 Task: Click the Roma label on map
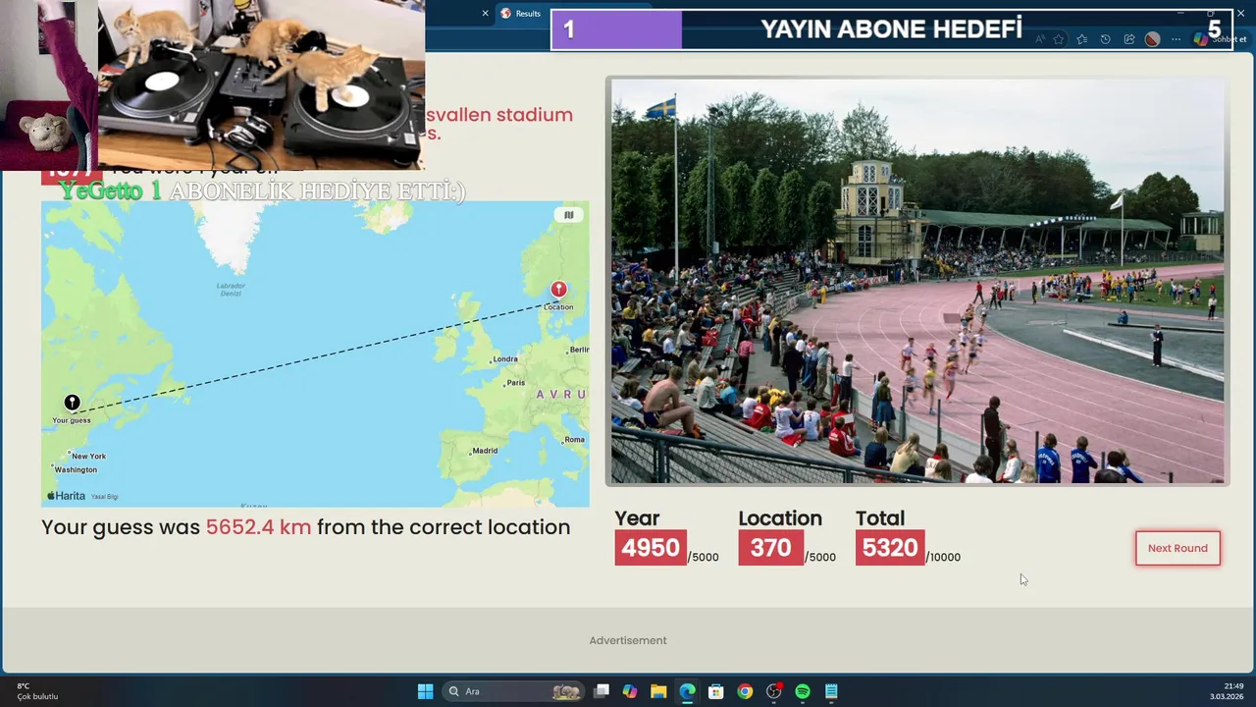coord(574,440)
